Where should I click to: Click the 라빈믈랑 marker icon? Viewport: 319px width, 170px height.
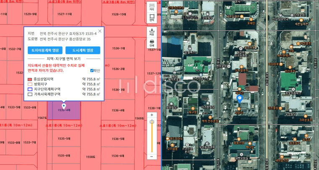[280, 108]
